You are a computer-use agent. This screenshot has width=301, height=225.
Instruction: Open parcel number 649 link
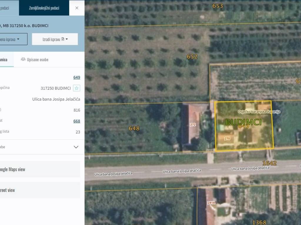[77, 77]
